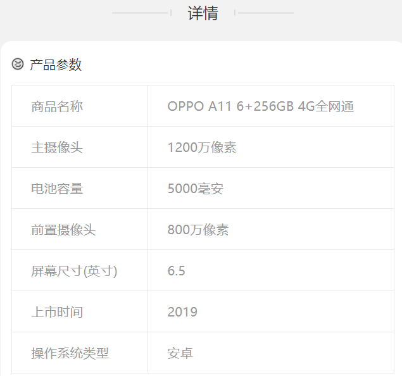This screenshot has width=402, height=376.
Task: Click the 详情 section heading
Action: coord(203,13)
